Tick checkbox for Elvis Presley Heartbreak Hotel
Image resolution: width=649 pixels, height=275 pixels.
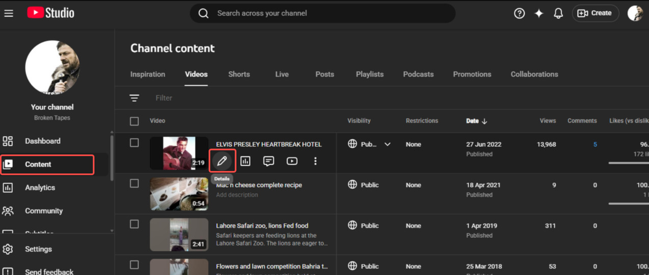134,143
